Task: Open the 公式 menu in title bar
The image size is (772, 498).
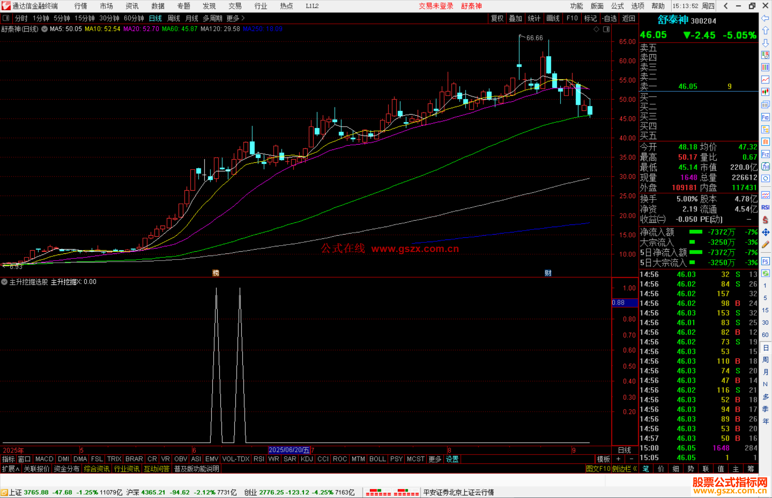Action: click(x=617, y=6)
